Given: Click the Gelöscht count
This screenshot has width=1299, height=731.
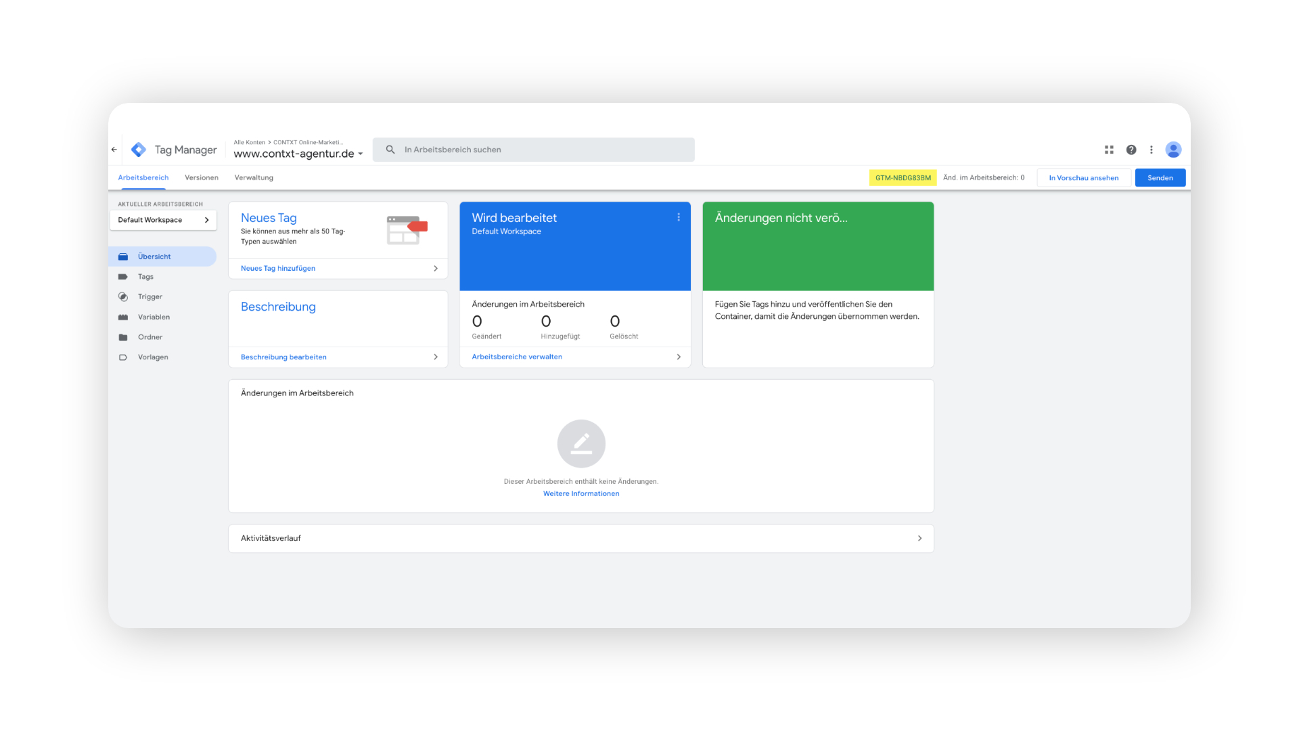Looking at the screenshot, I should (x=614, y=322).
